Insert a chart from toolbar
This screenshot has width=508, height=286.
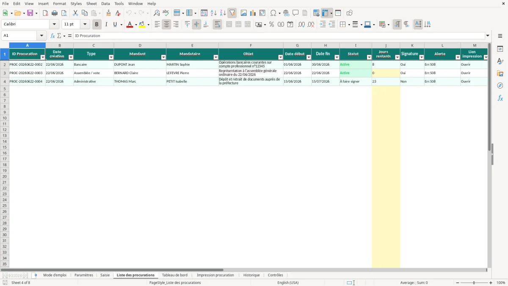point(253,13)
